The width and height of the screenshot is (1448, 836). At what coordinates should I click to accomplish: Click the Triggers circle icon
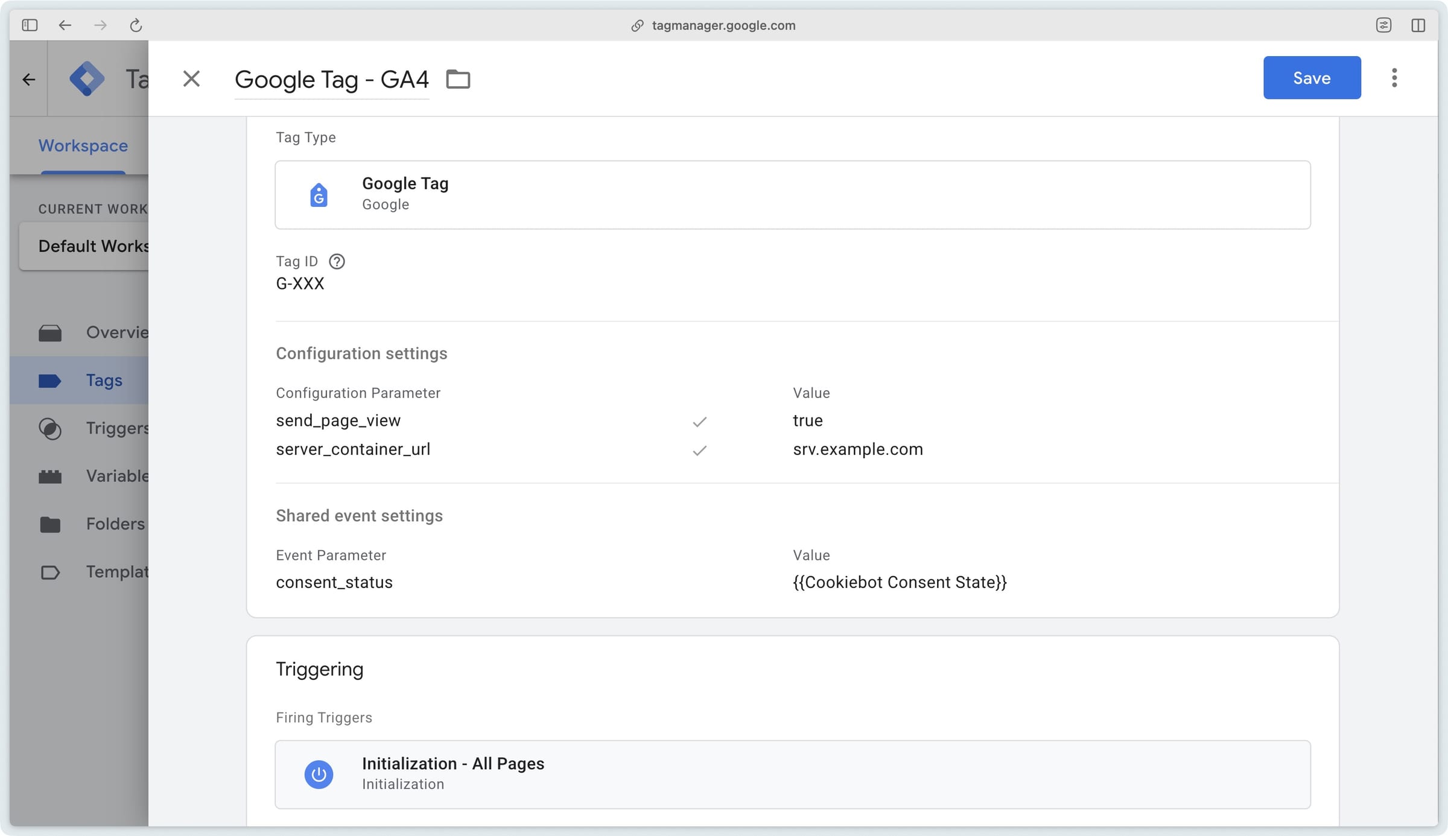50,428
